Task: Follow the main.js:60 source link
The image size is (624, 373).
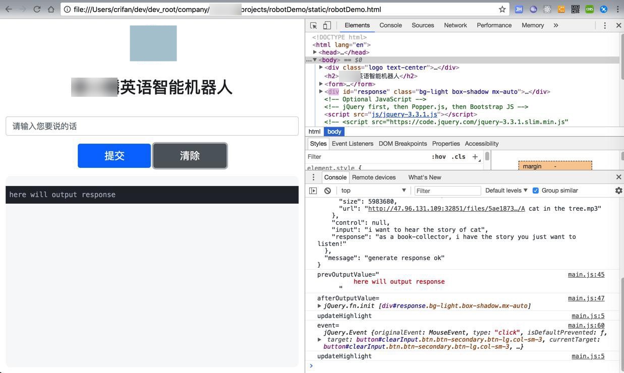Action: 586,326
